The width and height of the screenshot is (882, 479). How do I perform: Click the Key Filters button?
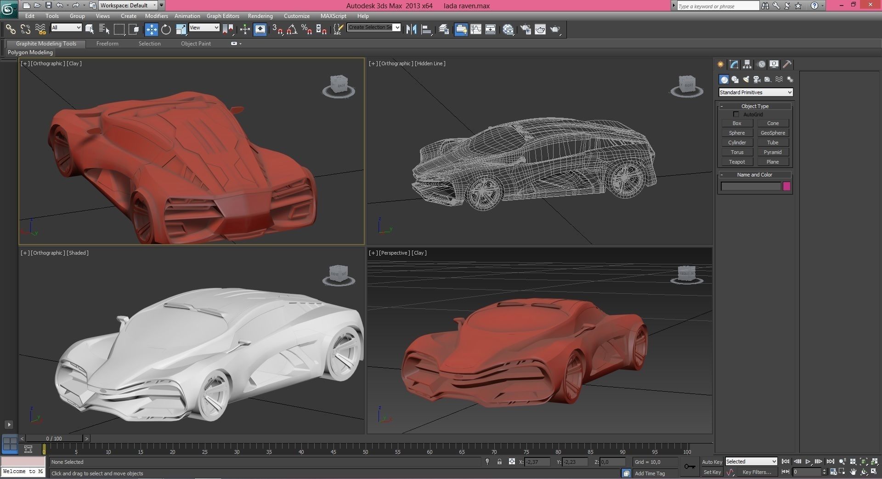tap(756, 472)
